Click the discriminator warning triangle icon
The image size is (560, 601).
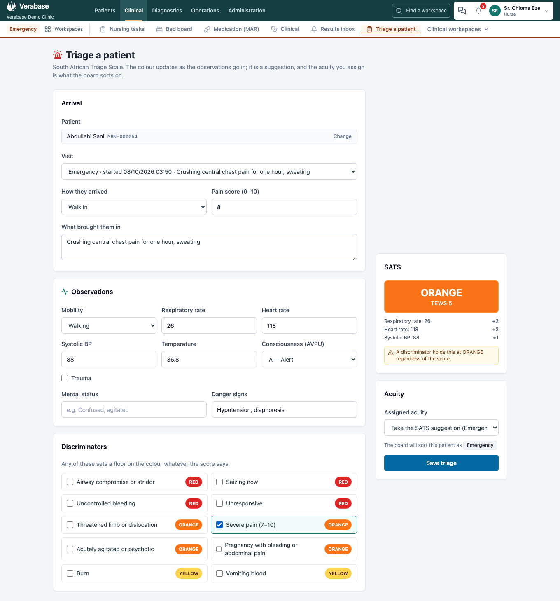[x=391, y=353]
